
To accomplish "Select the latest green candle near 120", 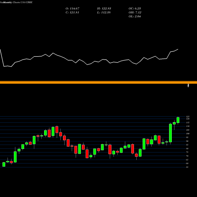I will (178, 120).
